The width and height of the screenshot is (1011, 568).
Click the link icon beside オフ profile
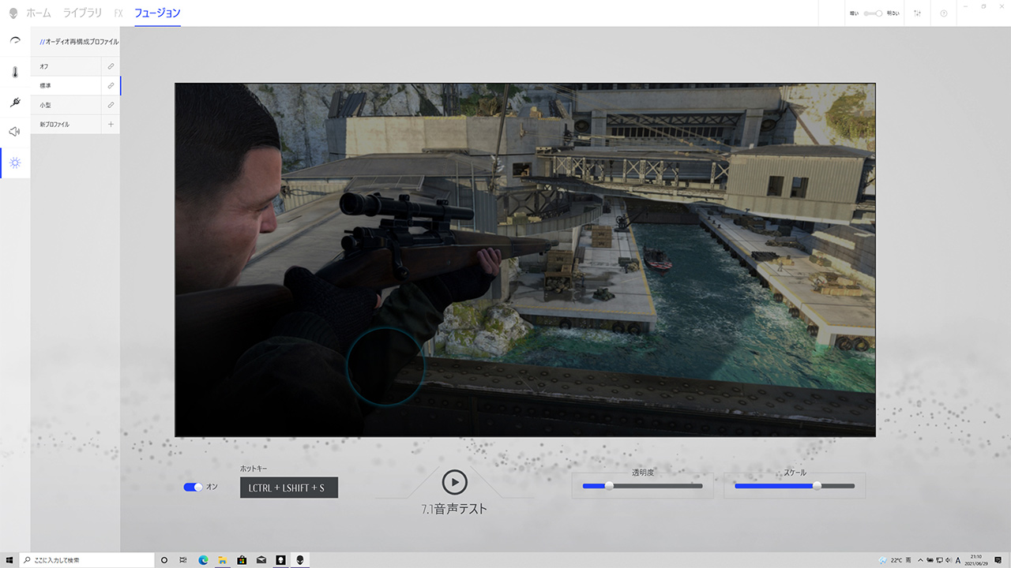(x=111, y=66)
